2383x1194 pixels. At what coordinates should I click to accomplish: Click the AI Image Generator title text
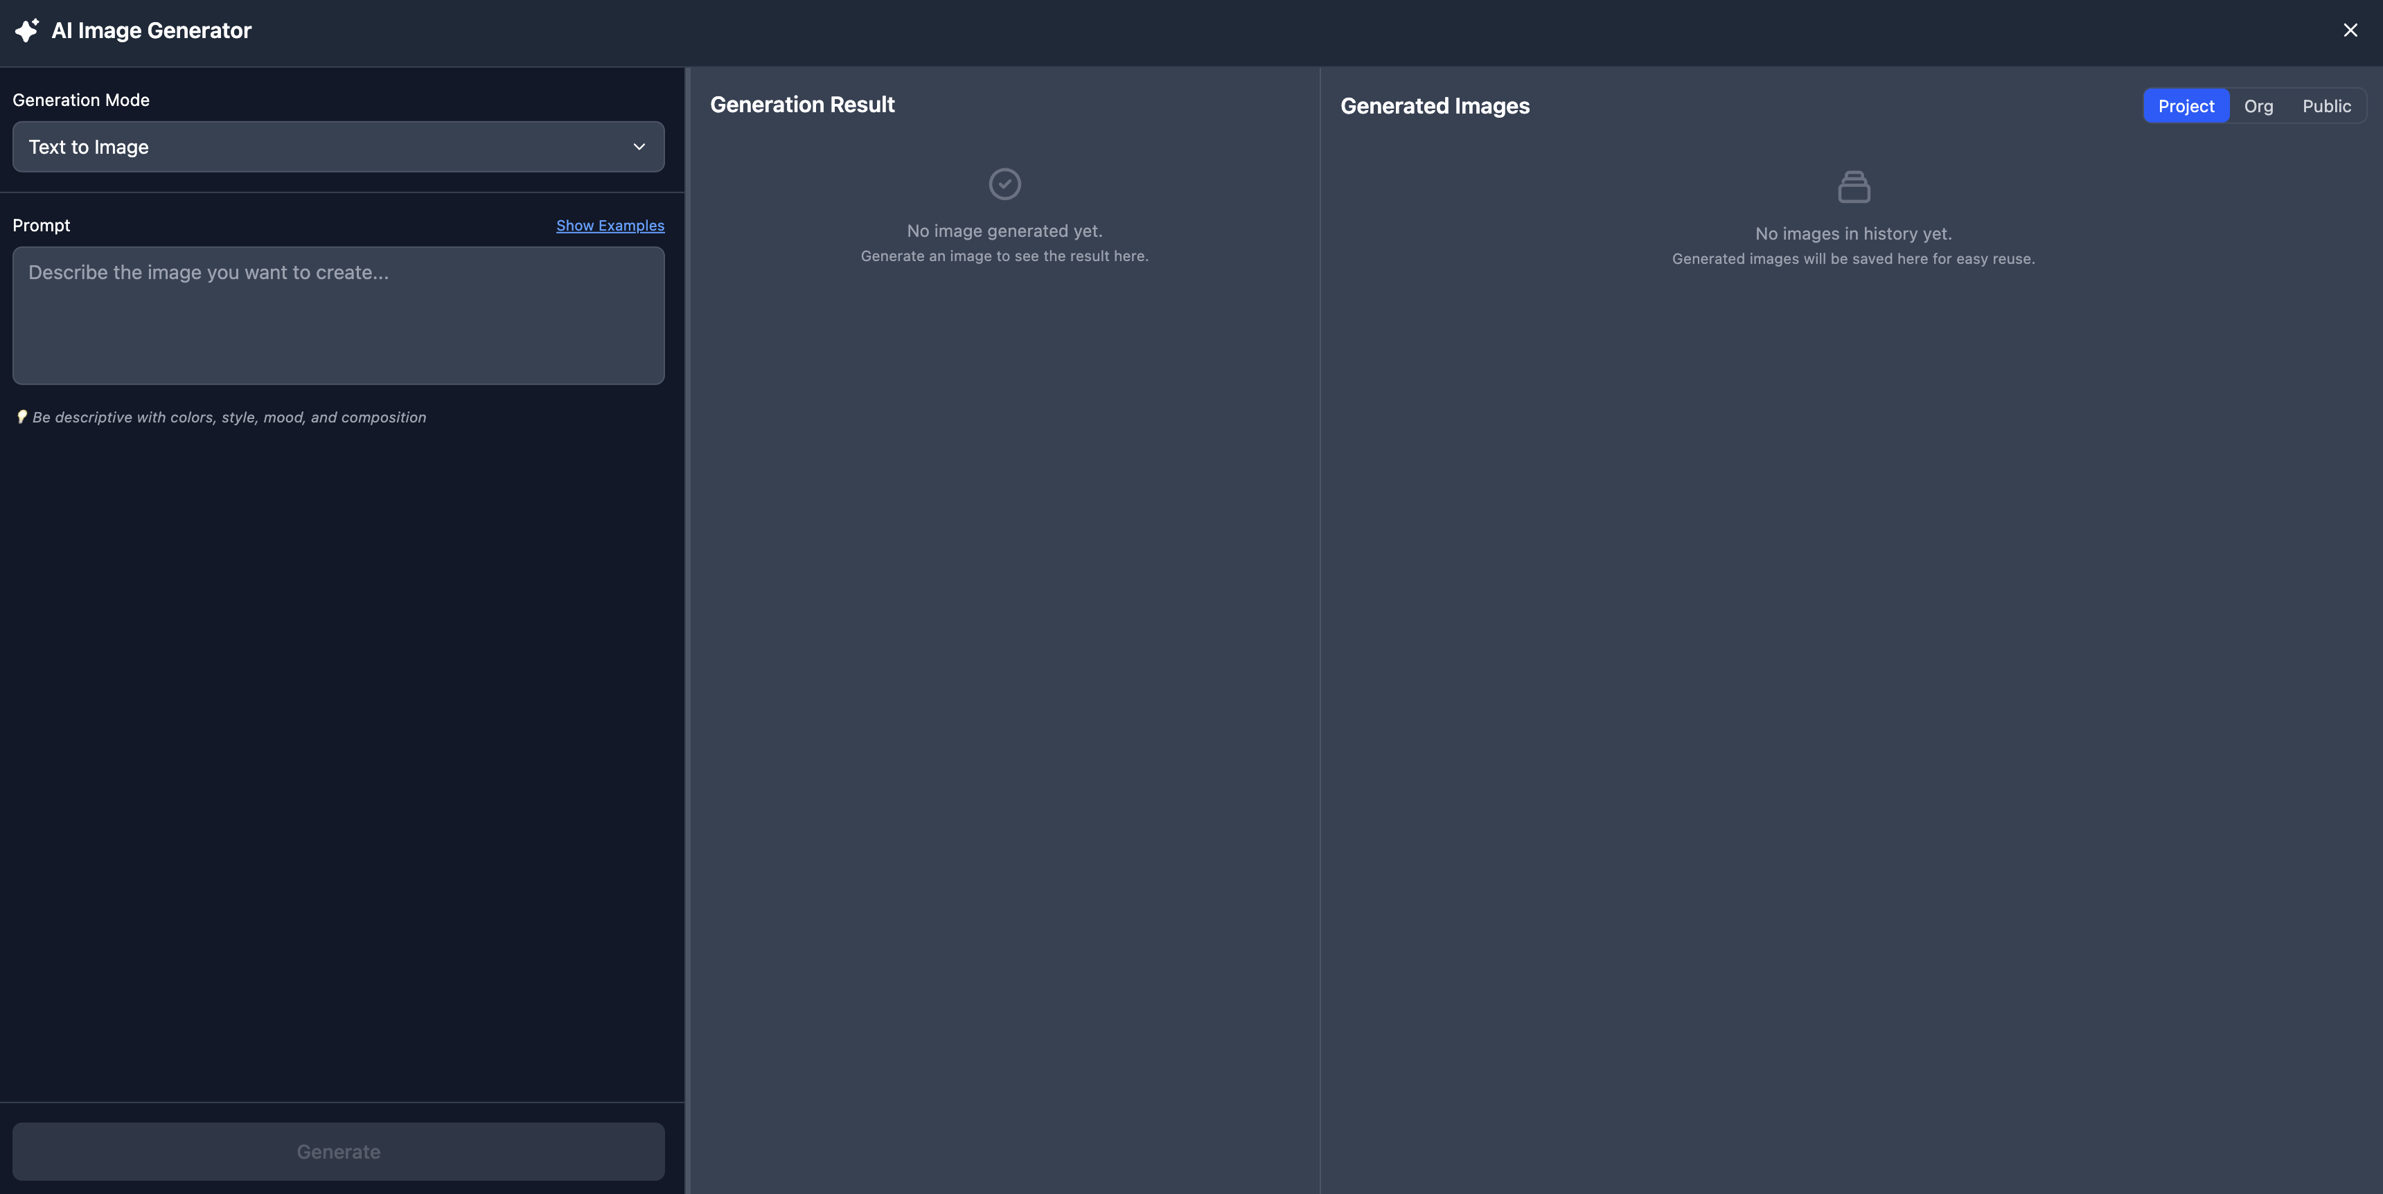tap(152, 30)
